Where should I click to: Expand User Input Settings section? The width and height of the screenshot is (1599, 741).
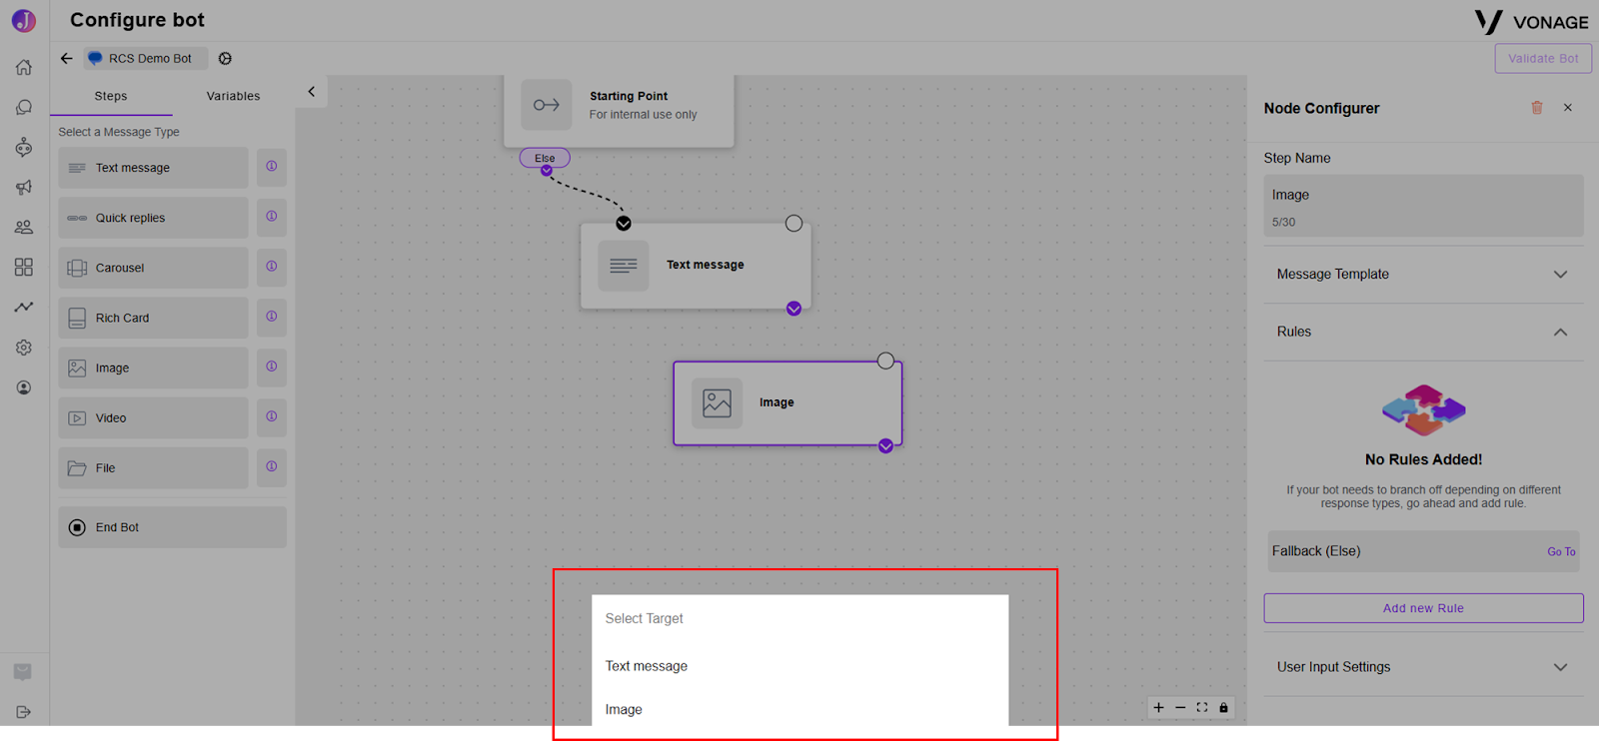(x=1423, y=667)
